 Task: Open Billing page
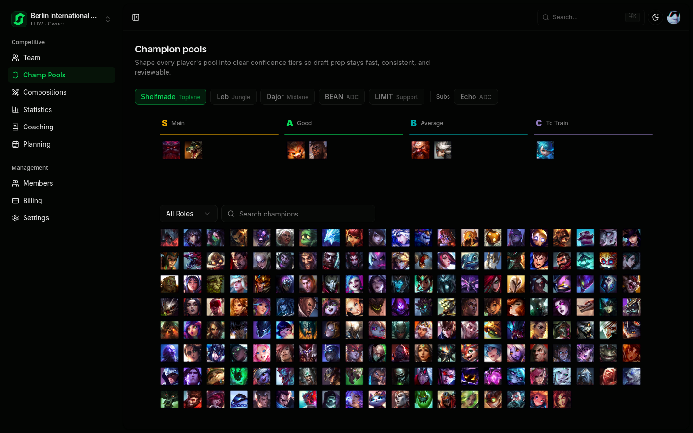click(x=62, y=201)
